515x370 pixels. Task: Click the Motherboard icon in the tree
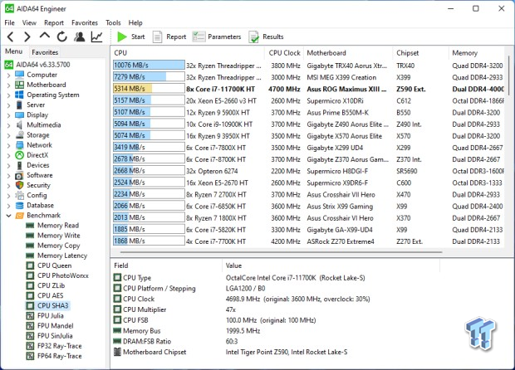[20, 85]
